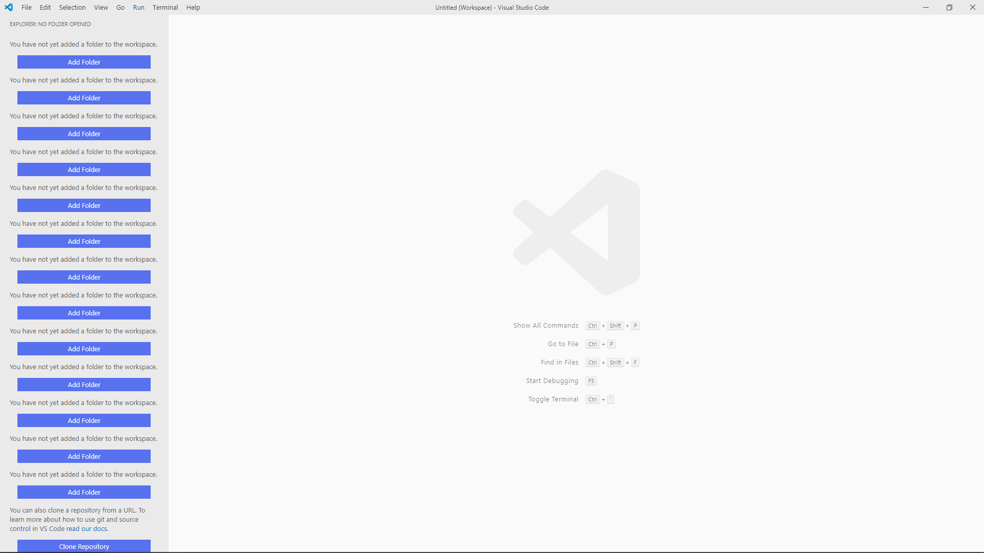Trigger Go to File from the welcome page
Screen dimensions: 984x553
[562, 344]
